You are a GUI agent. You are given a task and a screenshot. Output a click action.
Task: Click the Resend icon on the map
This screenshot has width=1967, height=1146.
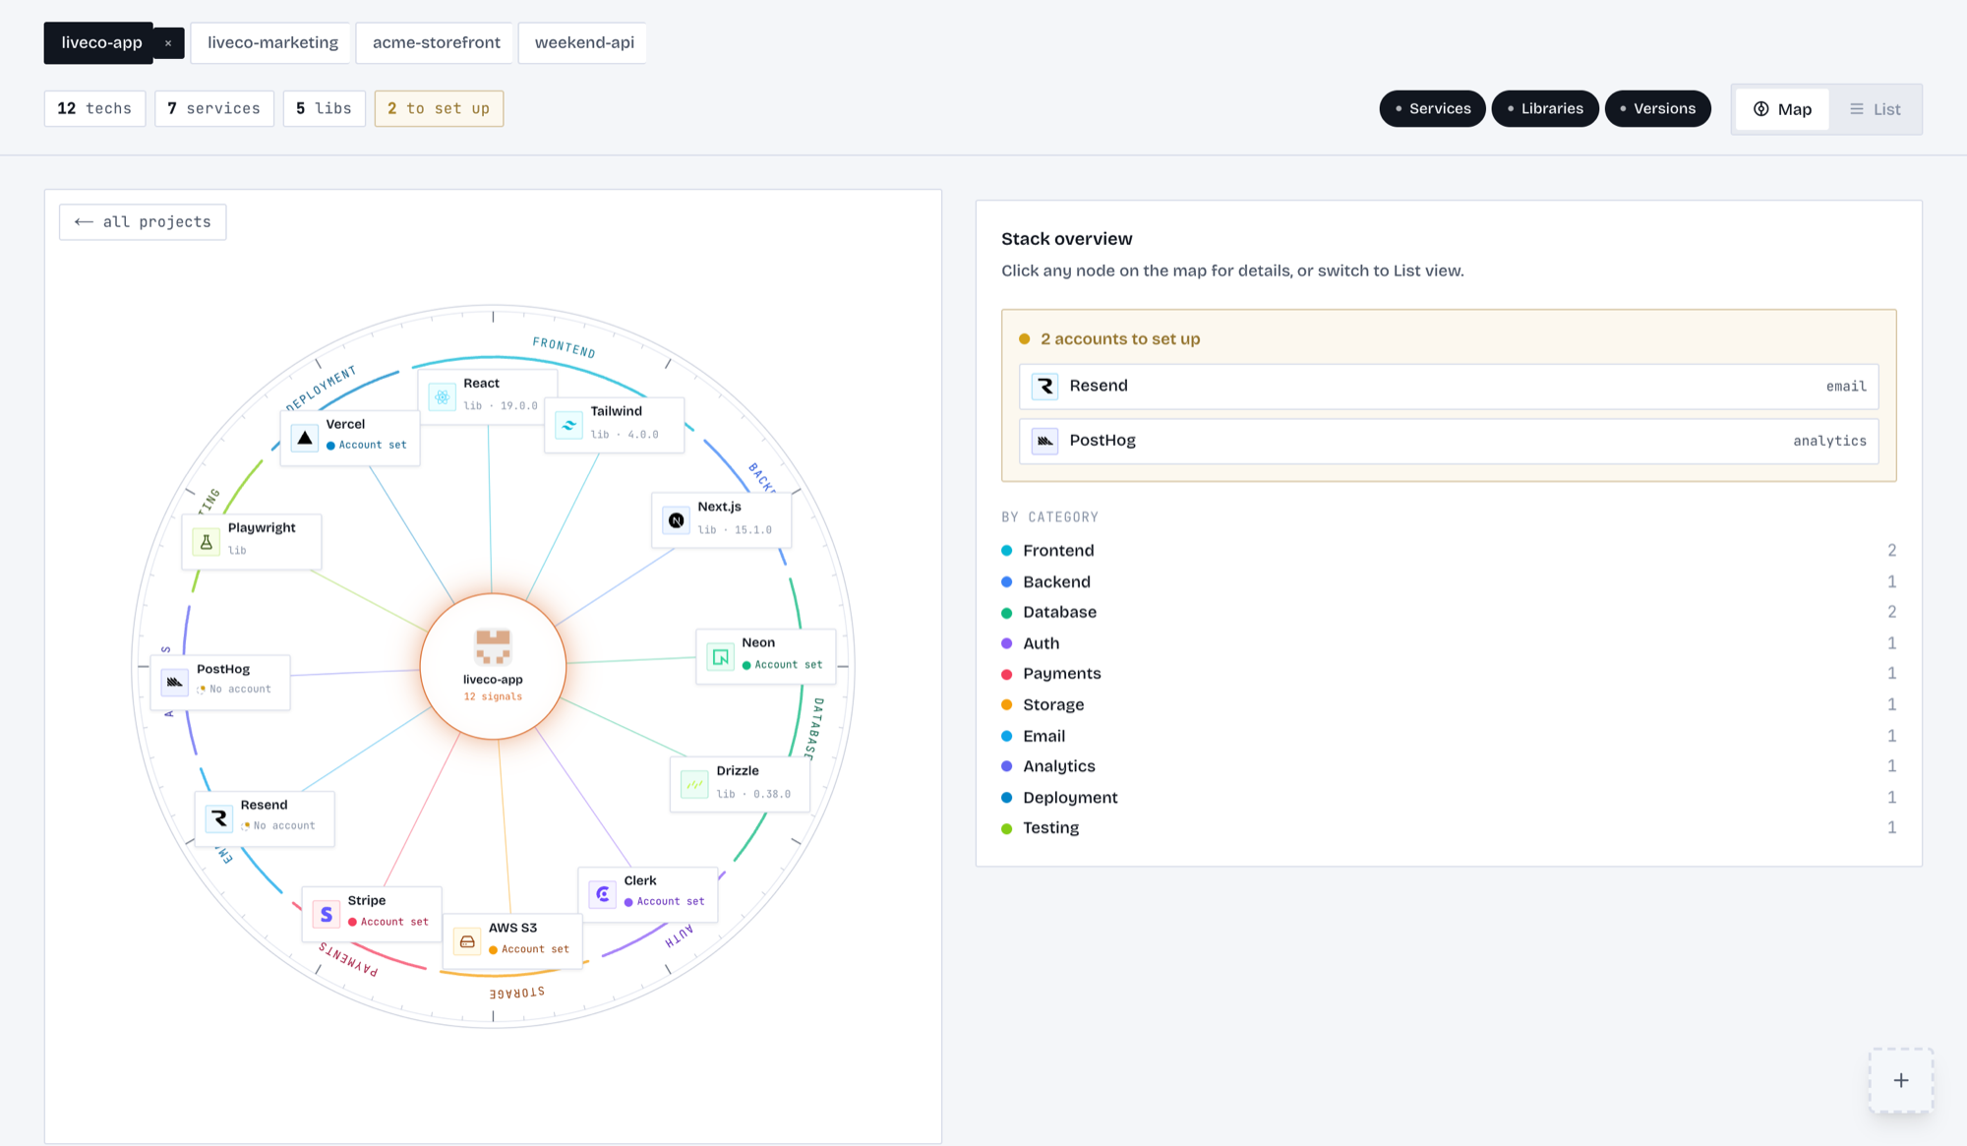[x=219, y=818]
